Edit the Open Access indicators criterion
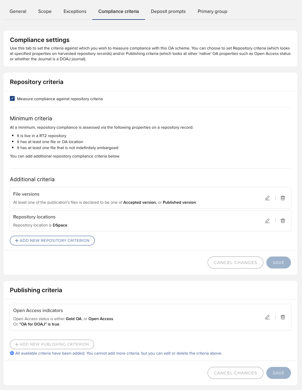 pyautogui.click(x=268, y=317)
